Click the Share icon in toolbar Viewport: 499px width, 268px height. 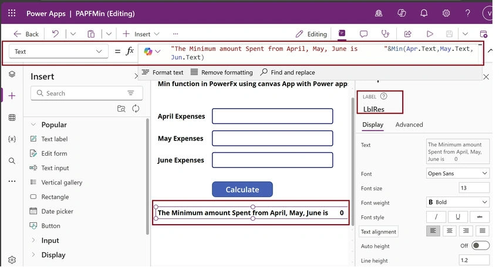[x=407, y=33]
